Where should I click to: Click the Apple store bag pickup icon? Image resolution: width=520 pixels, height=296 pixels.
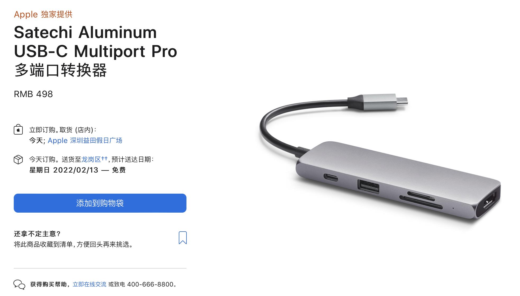pos(18,130)
